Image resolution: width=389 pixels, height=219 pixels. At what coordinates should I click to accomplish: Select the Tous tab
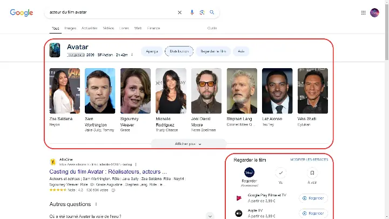click(55, 28)
